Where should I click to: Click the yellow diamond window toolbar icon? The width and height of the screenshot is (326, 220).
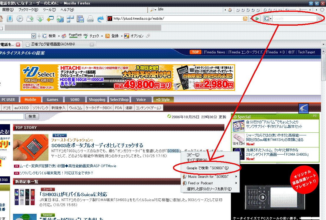pos(50,19)
